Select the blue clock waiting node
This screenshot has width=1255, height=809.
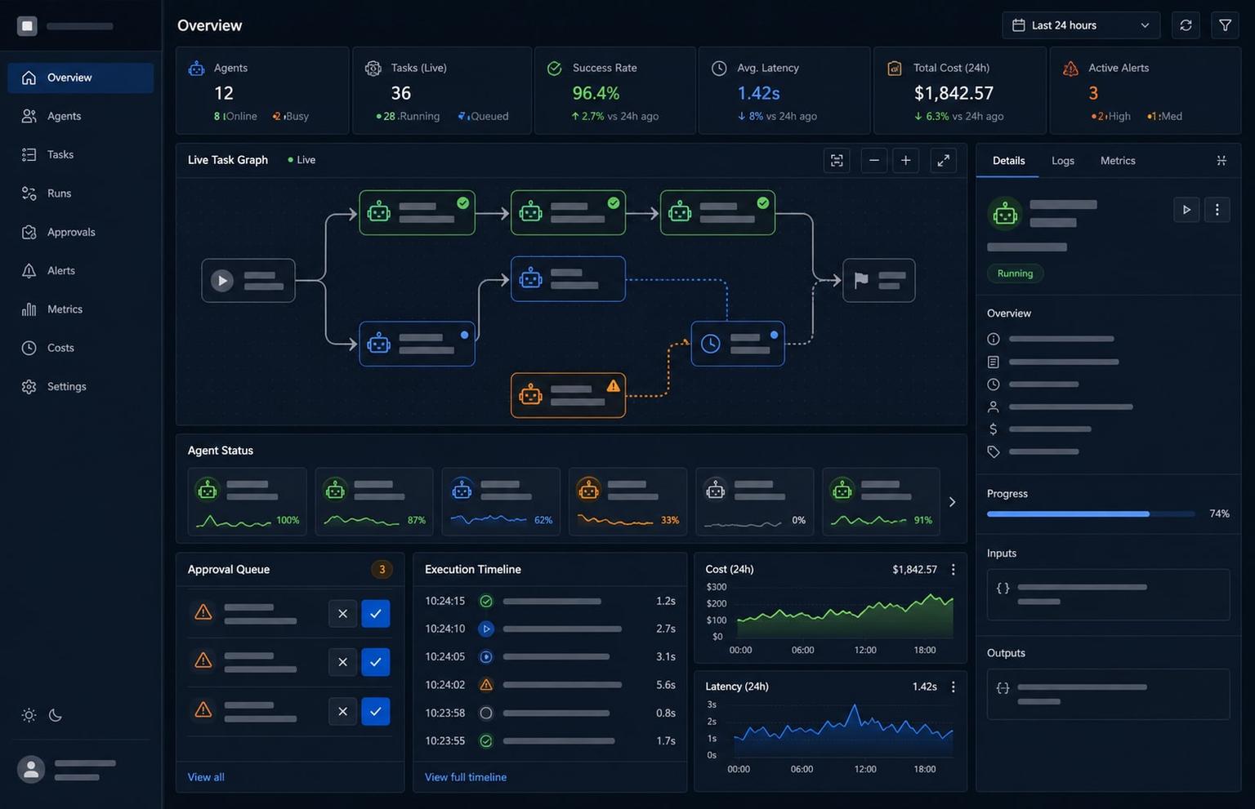pos(738,344)
